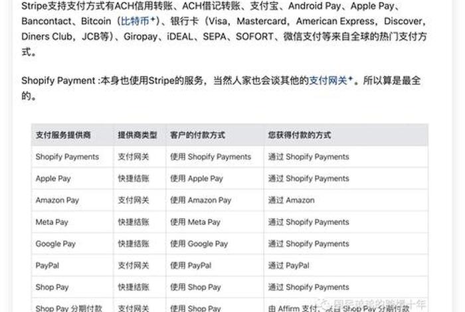Open the 比特币 link
The width and height of the screenshot is (465, 312).
pyautogui.click(x=138, y=21)
